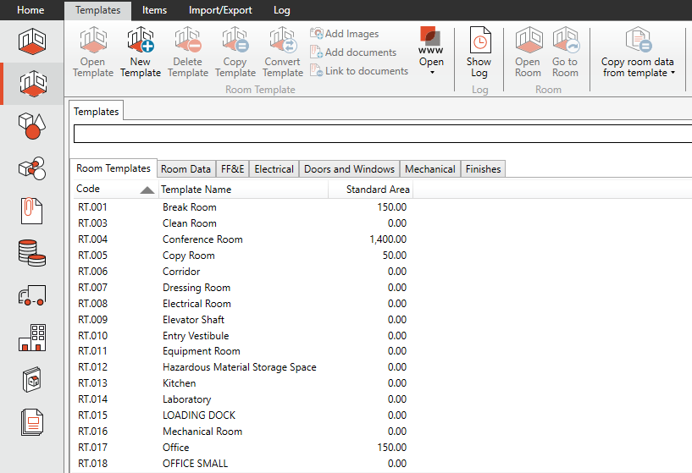692x473 pixels.
Task: Select the paperclip document icon in sidebar
Action: point(31,210)
